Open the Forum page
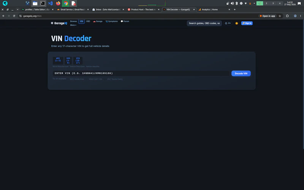The width and height of the screenshot is (304, 190). coord(125,21)
